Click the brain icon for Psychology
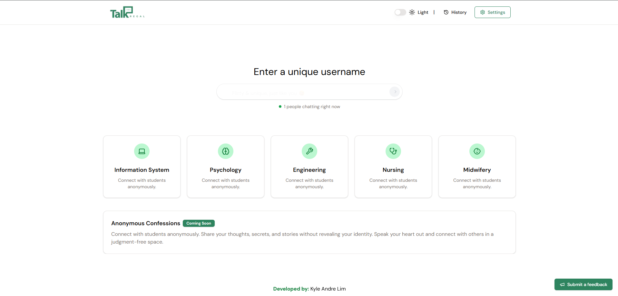Screen dimensions: 618x296 [x=226, y=151]
